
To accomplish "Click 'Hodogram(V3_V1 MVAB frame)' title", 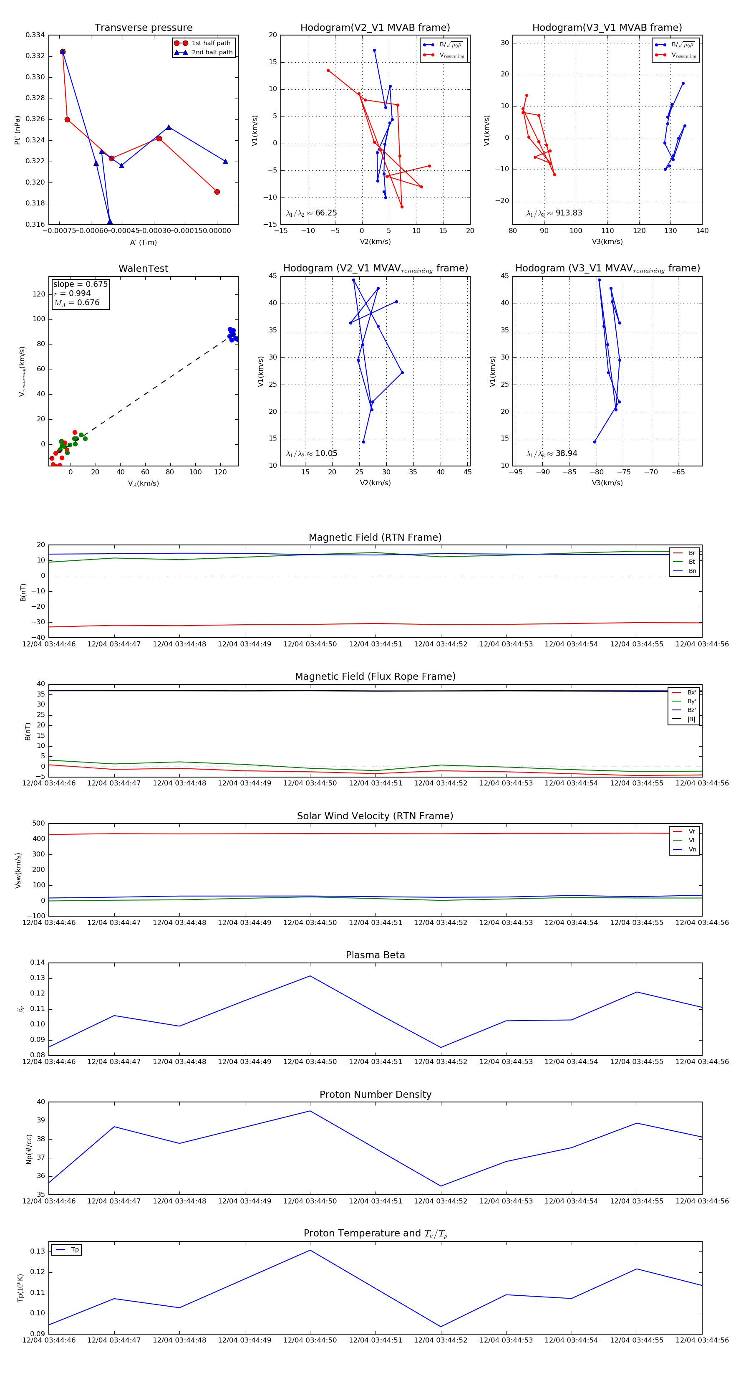I will (607, 28).
